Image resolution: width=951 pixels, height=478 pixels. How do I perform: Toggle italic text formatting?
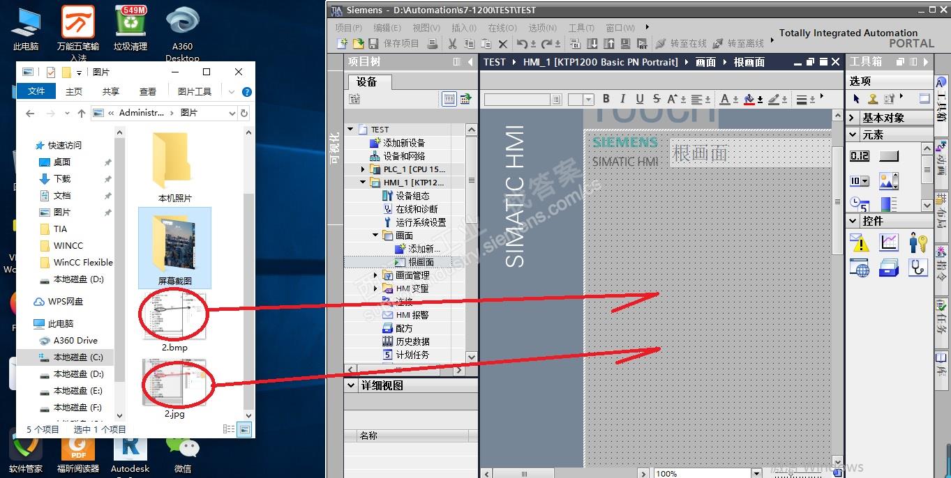click(x=622, y=99)
